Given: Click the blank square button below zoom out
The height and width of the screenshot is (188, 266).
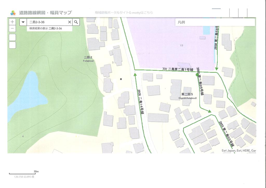Looking at the screenshot, I should (x=12, y=37).
